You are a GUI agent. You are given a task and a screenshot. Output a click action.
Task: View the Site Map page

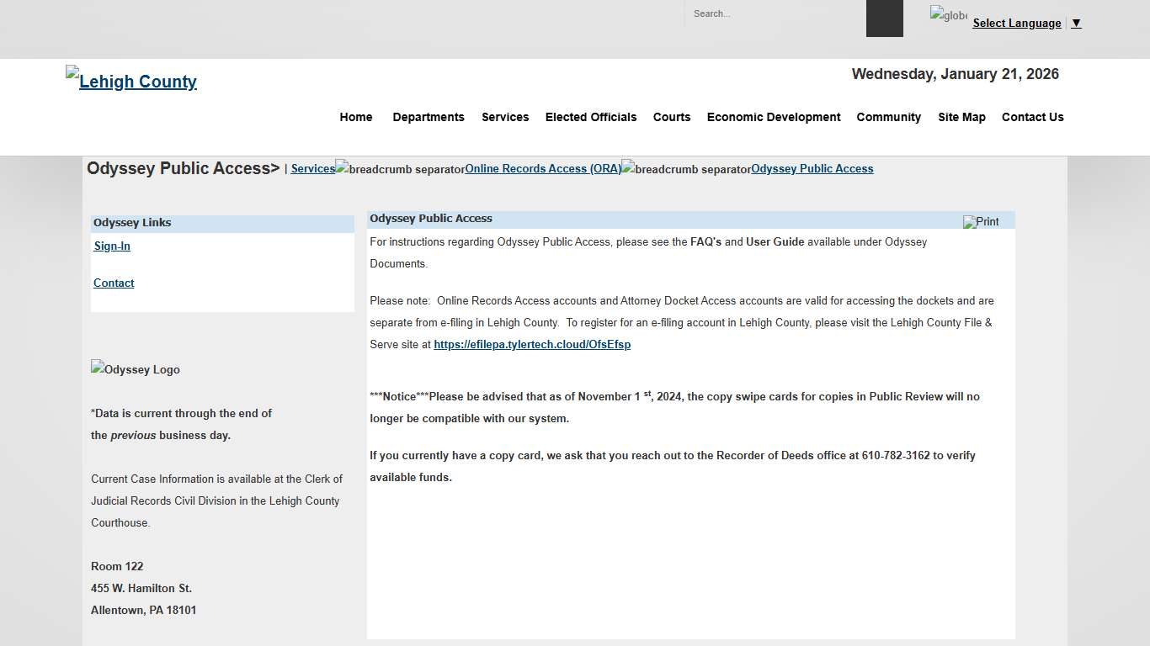click(x=961, y=117)
